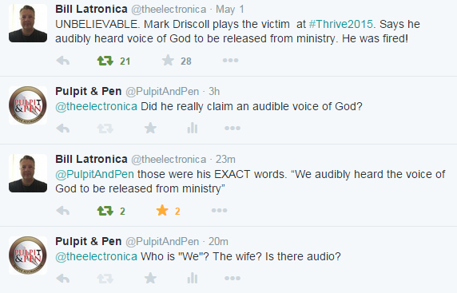Image resolution: width=457 pixels, height=293 pixels.
Task: Retweet the green-arrows tweet showing 2
Action: (x=105, y=210)
